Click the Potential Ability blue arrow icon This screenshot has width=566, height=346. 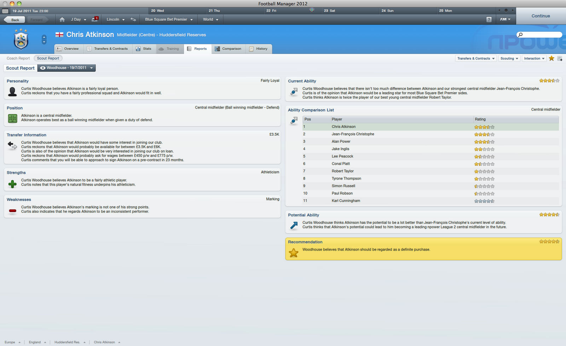point(294,225)
